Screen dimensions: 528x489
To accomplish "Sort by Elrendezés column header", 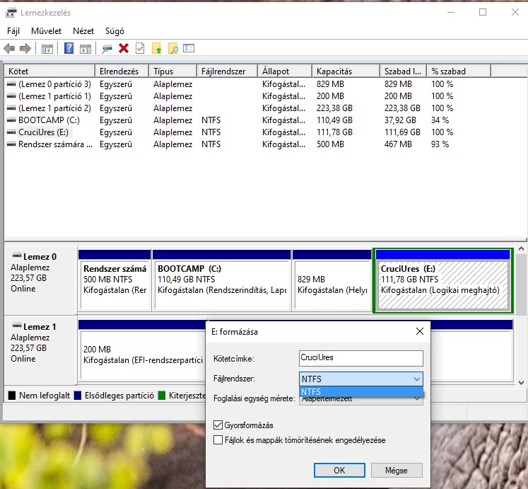I will click(x=122, y=71).
